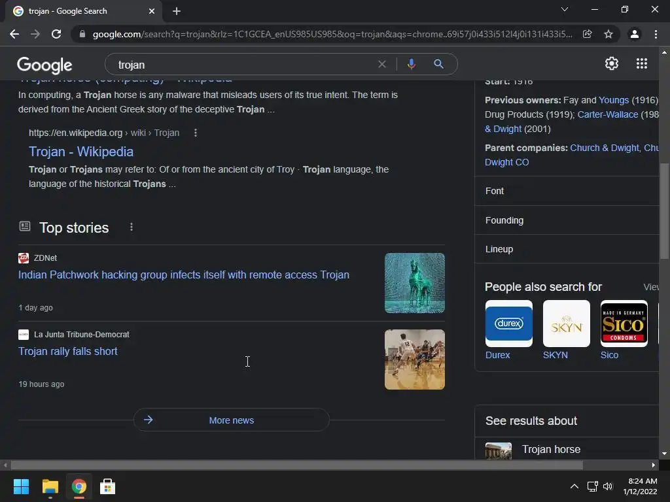Click the browser forward arrow
670x502 pixels.
[35, 34]
